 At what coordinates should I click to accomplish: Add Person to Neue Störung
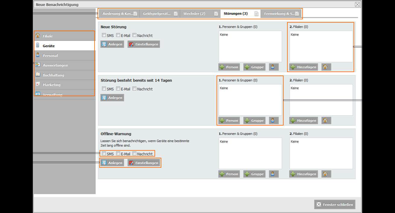[x=229, y=67]
